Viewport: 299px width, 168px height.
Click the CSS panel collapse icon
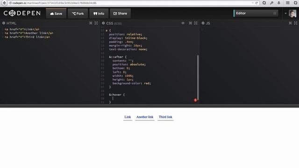tap(190, 23)
